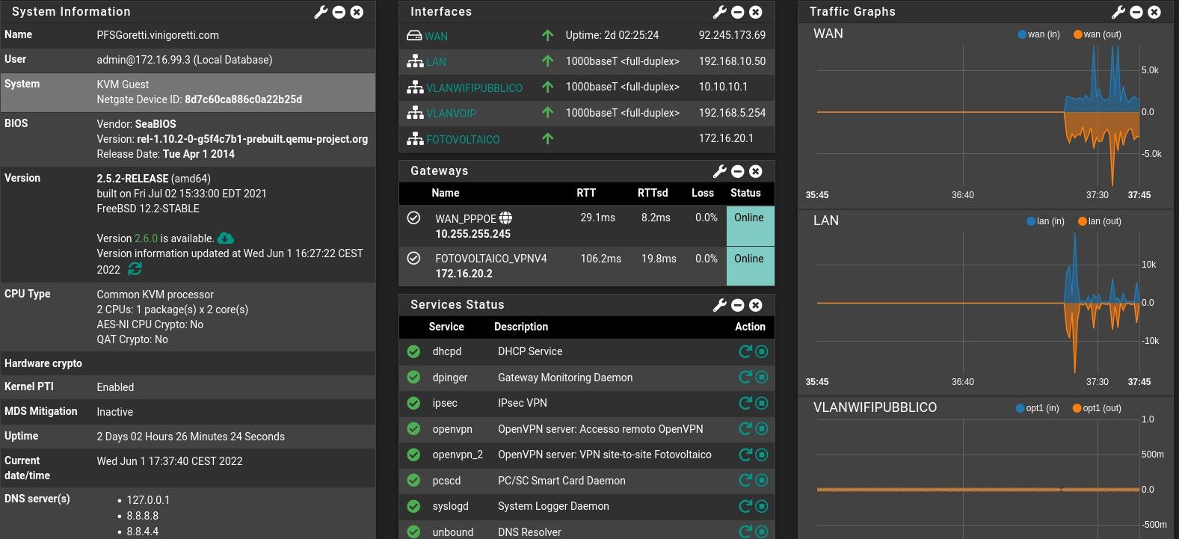Restart the ipsec service
This screenshot has height=539, width=1179.
point(745,403)
